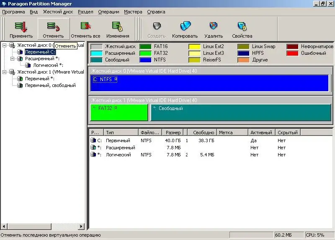Click the 60.2 МБ status bar value

point(283,235)
